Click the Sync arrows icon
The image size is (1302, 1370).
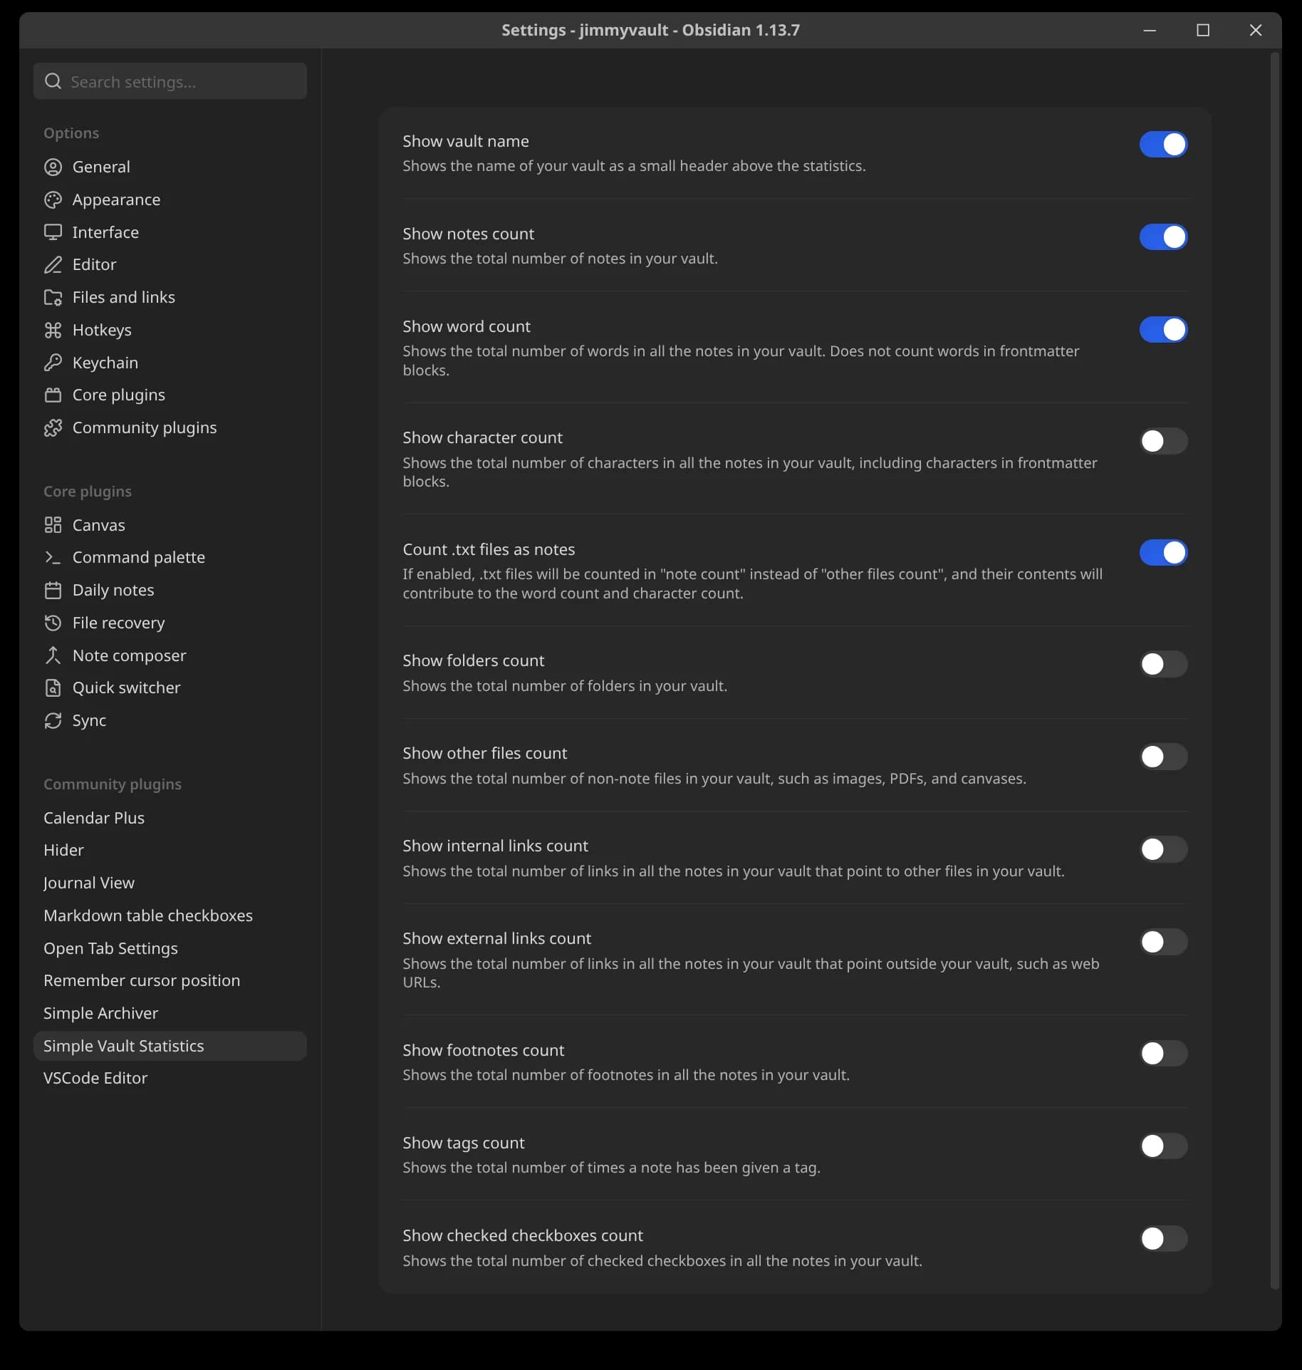point(53,720)
